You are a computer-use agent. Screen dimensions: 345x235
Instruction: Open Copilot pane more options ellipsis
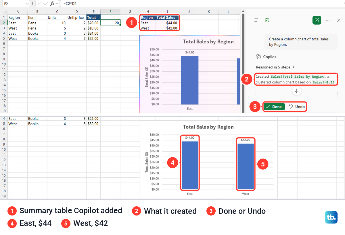(x=328, y=20)
